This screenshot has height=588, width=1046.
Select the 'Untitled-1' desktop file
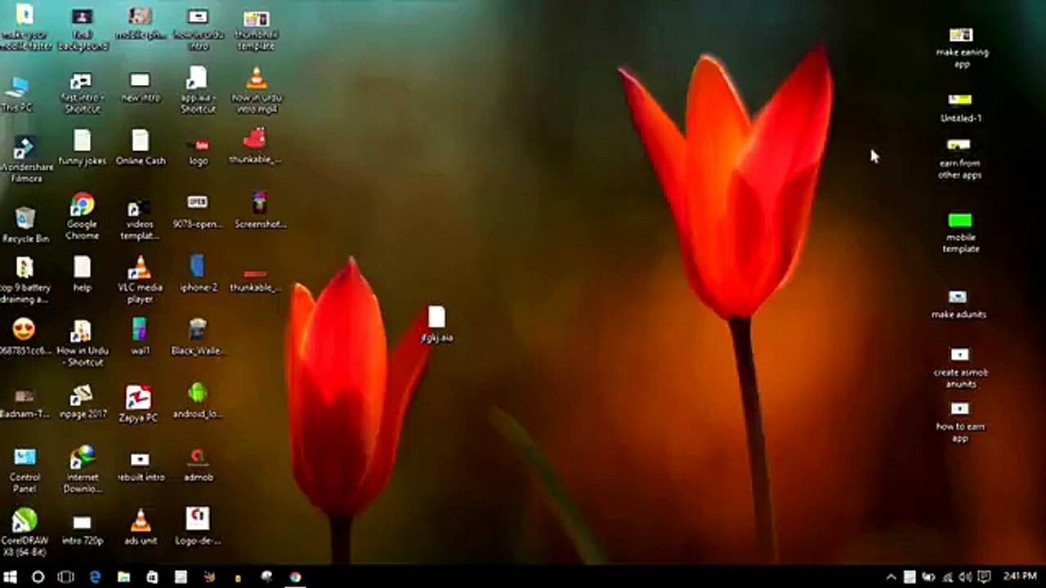(x=961, y=109)
